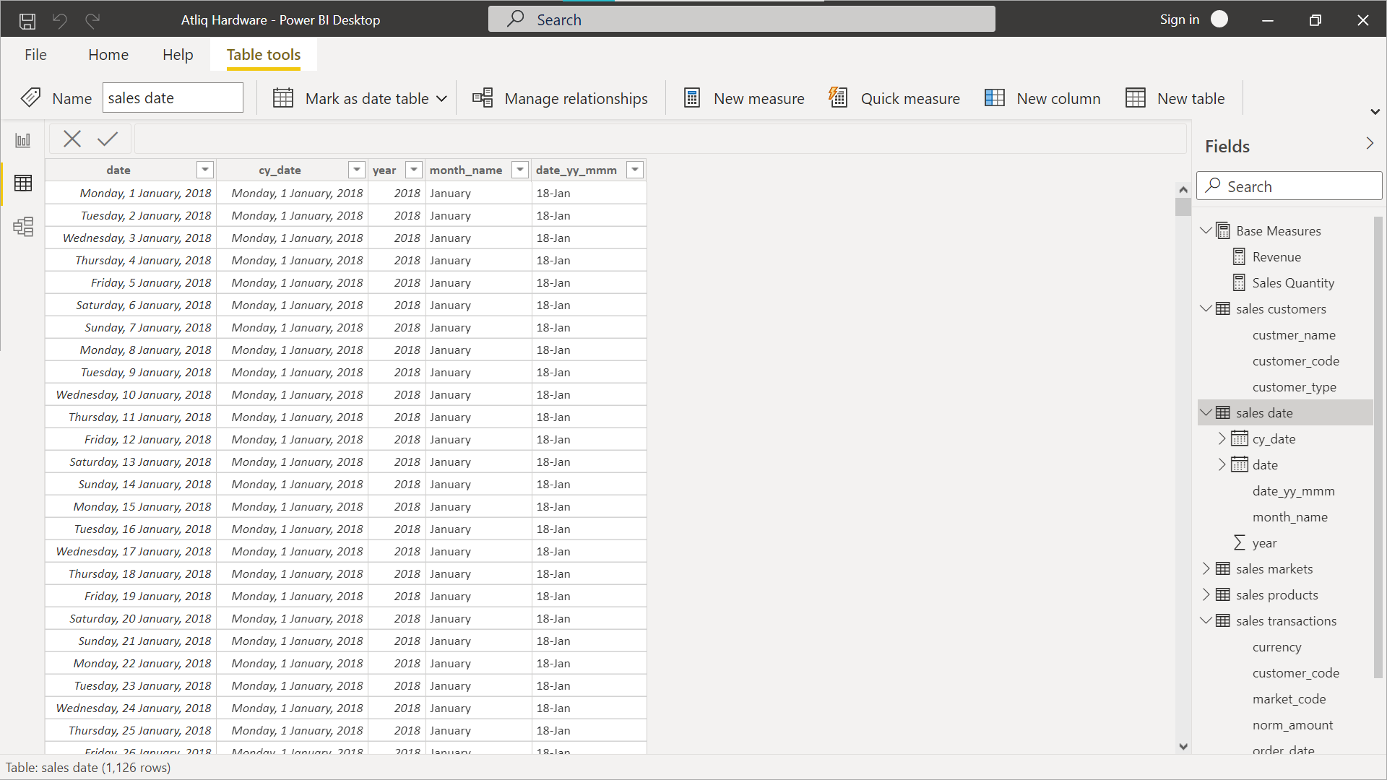Click the Fields pane search box

tap(1289, 186)
